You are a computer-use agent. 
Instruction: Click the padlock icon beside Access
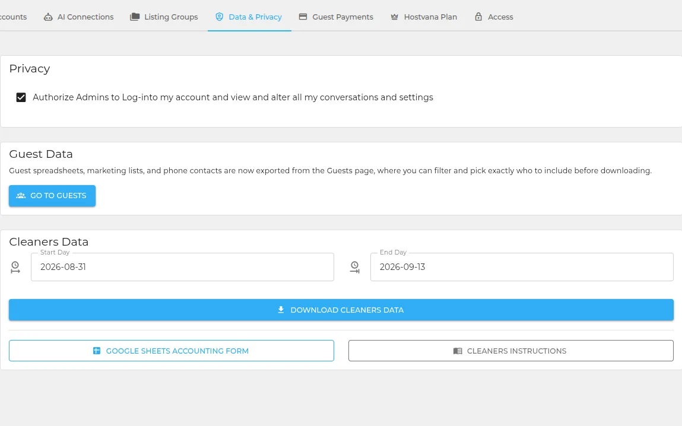(x=478, y=17)
